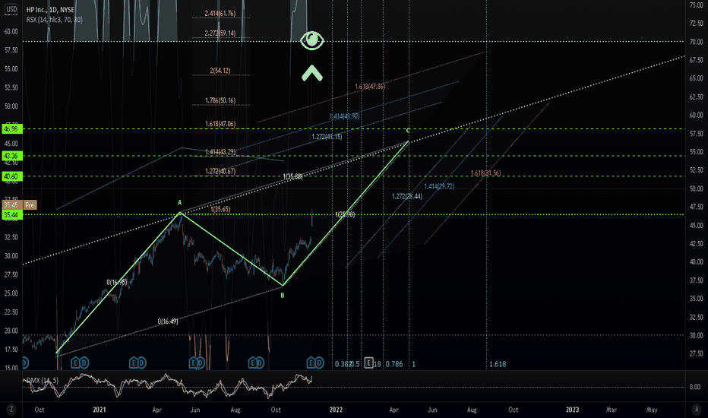Click the 1.414(29.72) channel label

[439, 186]
